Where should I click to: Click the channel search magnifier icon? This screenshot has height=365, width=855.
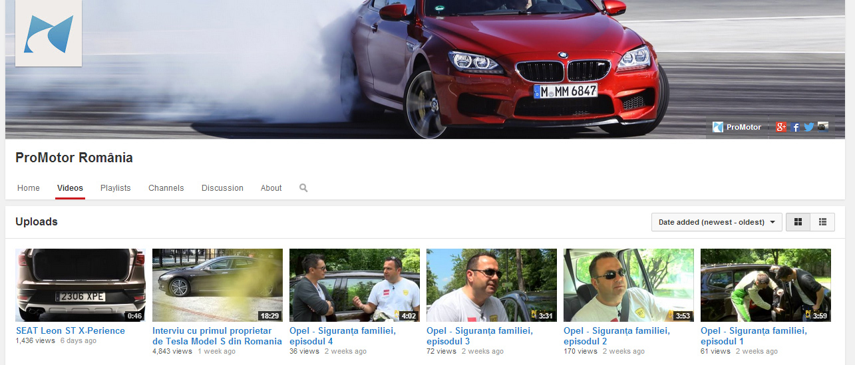[x=303, y=188]
